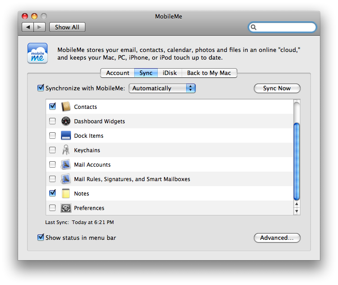
Task: Click the scroll up arrow in list
Action: 296,204
